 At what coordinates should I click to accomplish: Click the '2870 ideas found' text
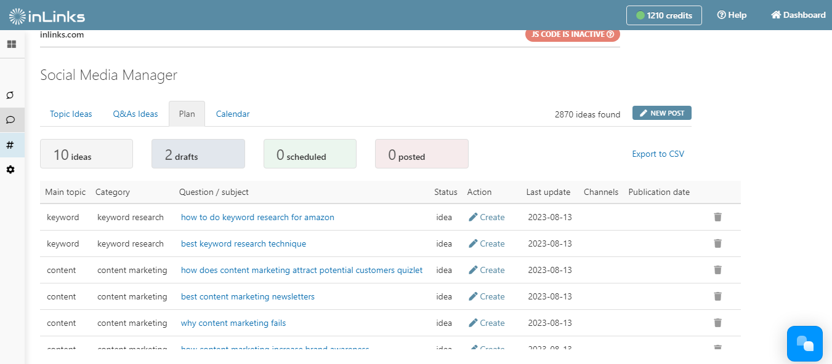(588, 114)
